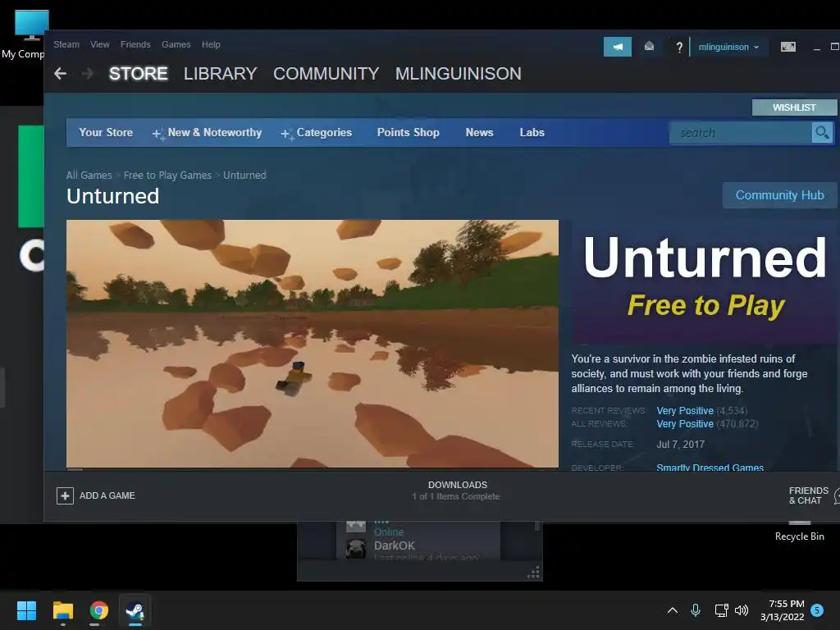Open the Help menu
The image size is (840, 630).
211,44
